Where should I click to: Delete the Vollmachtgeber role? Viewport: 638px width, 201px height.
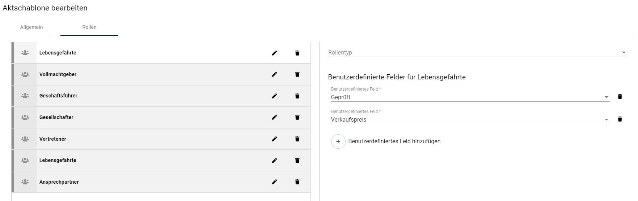pos(297,74)
